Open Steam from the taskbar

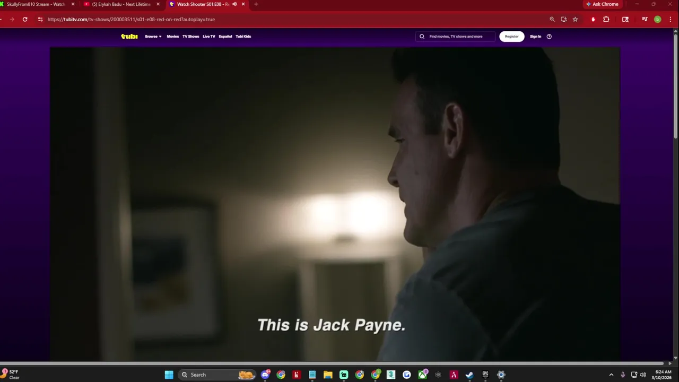pyautogui.click(x=469, y=375)
